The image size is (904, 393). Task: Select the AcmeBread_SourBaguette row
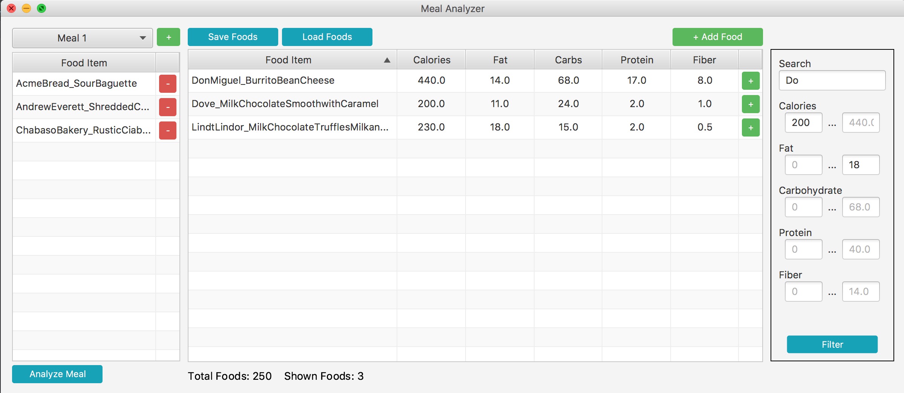pyautogui.click(x=96, y=84)
